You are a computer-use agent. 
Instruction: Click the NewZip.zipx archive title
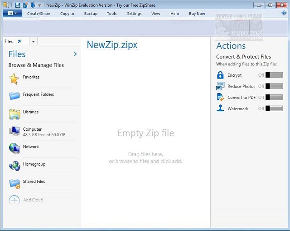[112, 45]
